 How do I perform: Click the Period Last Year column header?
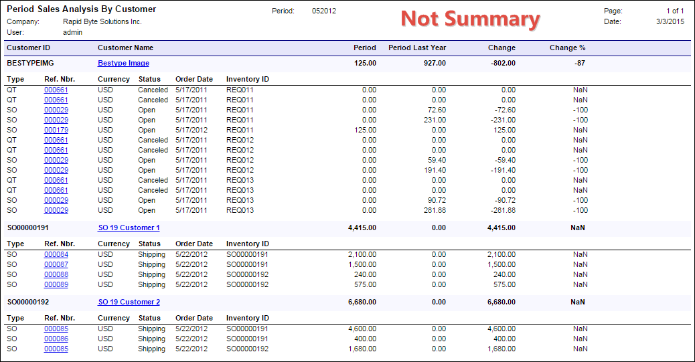(x=416, y=48)
